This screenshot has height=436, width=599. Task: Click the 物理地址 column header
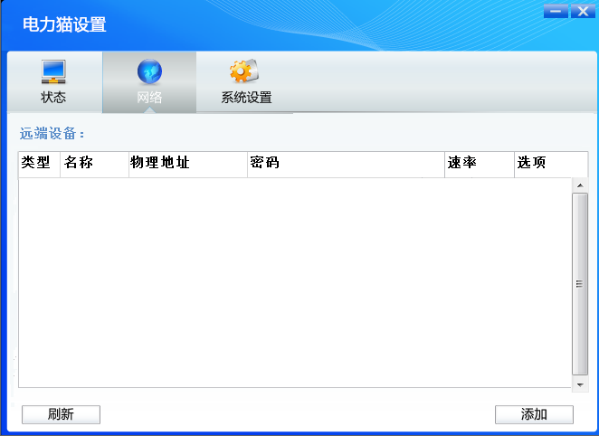point(188,165)
